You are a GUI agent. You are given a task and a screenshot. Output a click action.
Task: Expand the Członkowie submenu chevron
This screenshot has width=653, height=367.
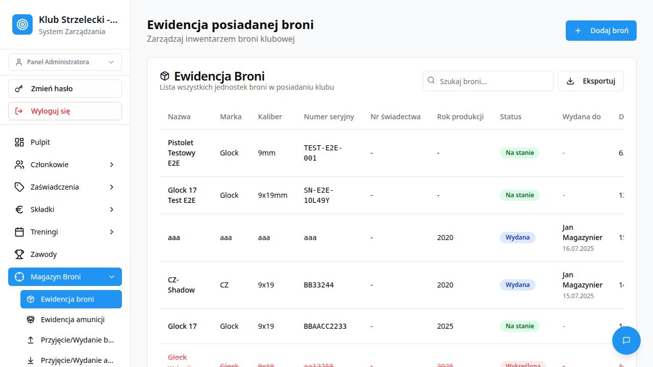pyautogui.click(x=112, y=165)
